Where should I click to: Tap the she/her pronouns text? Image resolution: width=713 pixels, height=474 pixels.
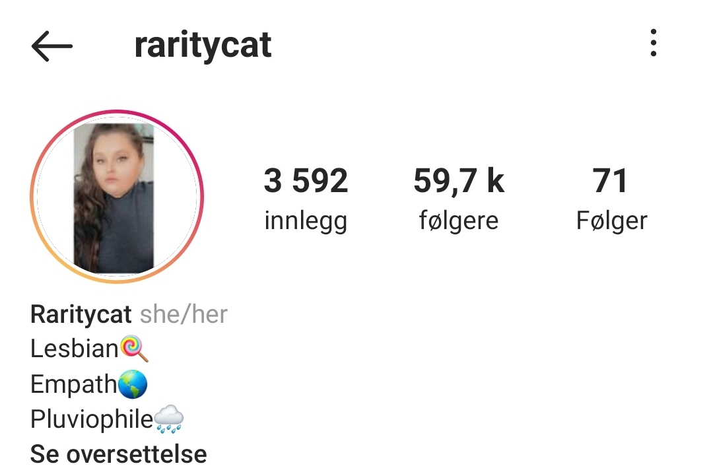coord(184,314)
